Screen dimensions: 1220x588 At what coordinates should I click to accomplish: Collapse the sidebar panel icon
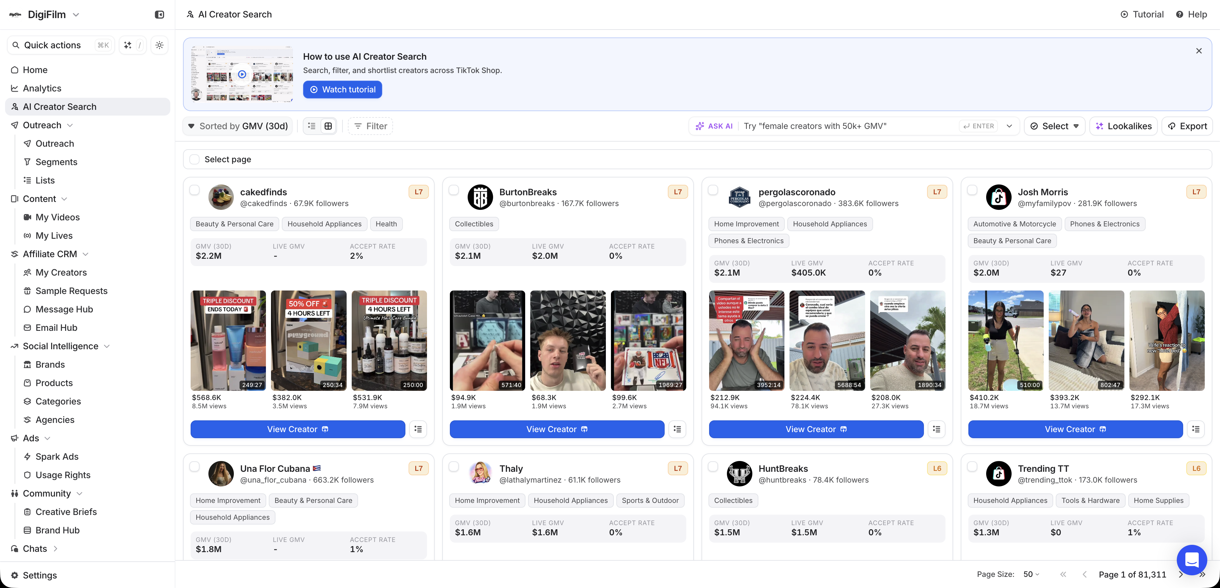click(159, 15)
